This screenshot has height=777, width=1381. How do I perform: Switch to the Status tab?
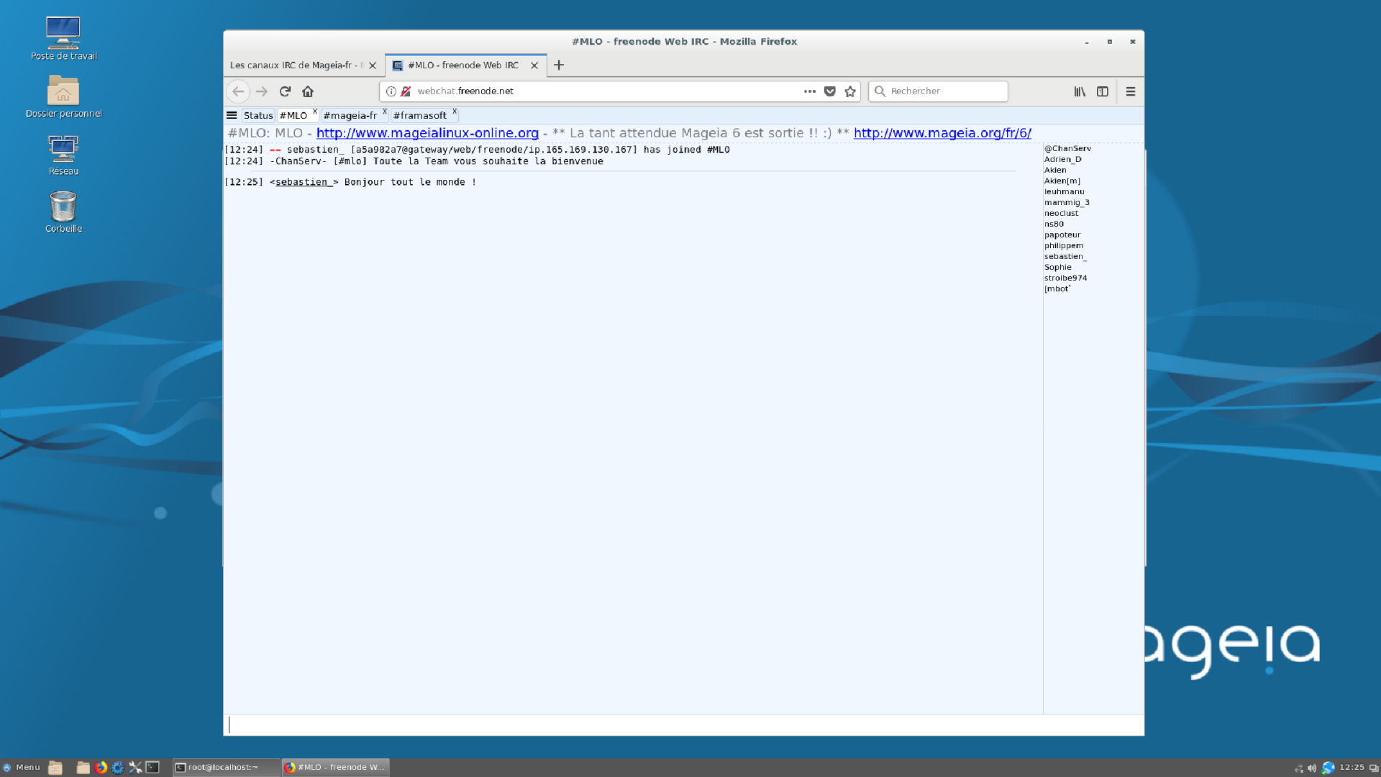[x=258, y=115]
